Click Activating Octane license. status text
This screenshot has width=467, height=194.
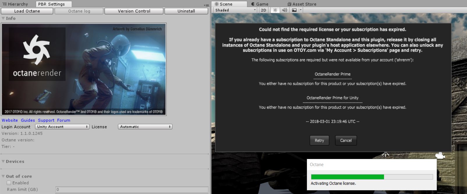(333, 183)
